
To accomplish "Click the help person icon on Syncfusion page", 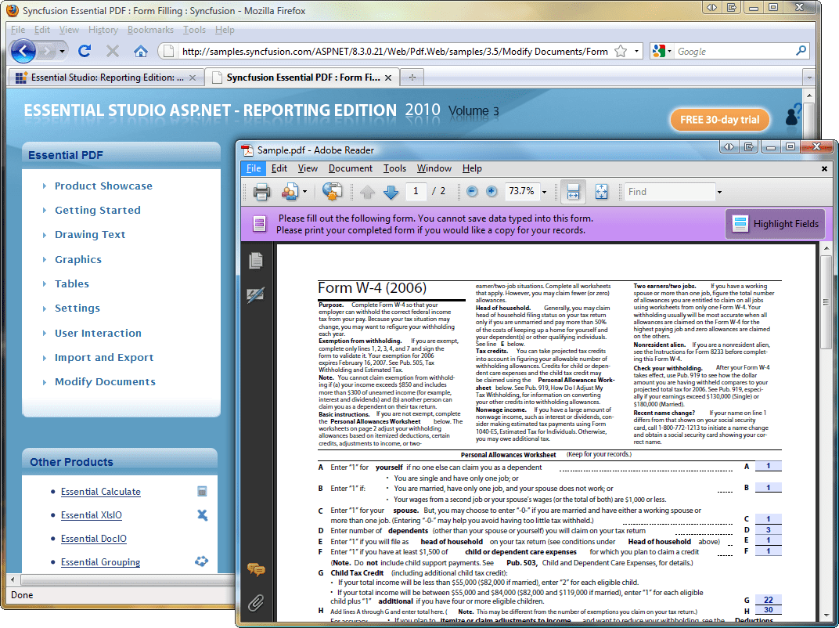I will (793, 114).
